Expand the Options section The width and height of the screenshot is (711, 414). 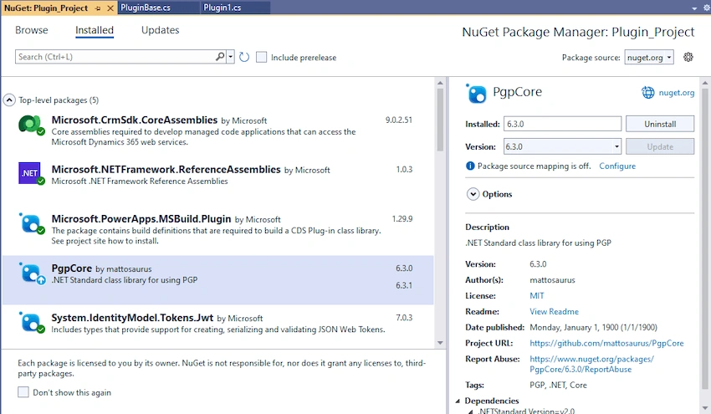(x=473, y=194)
